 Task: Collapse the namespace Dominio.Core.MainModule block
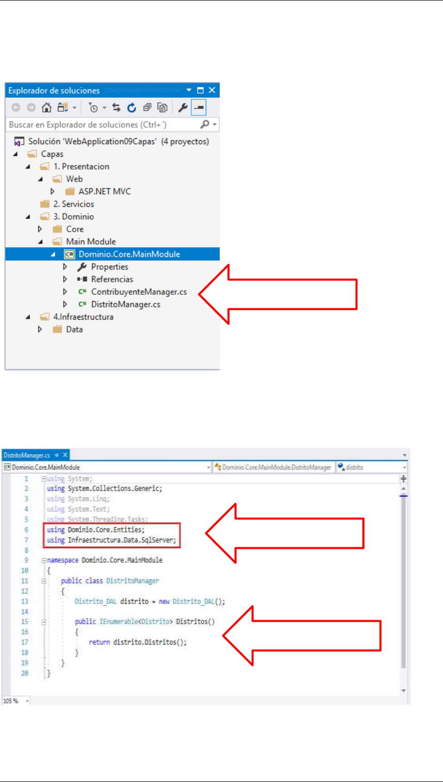(x=44, y=560)
